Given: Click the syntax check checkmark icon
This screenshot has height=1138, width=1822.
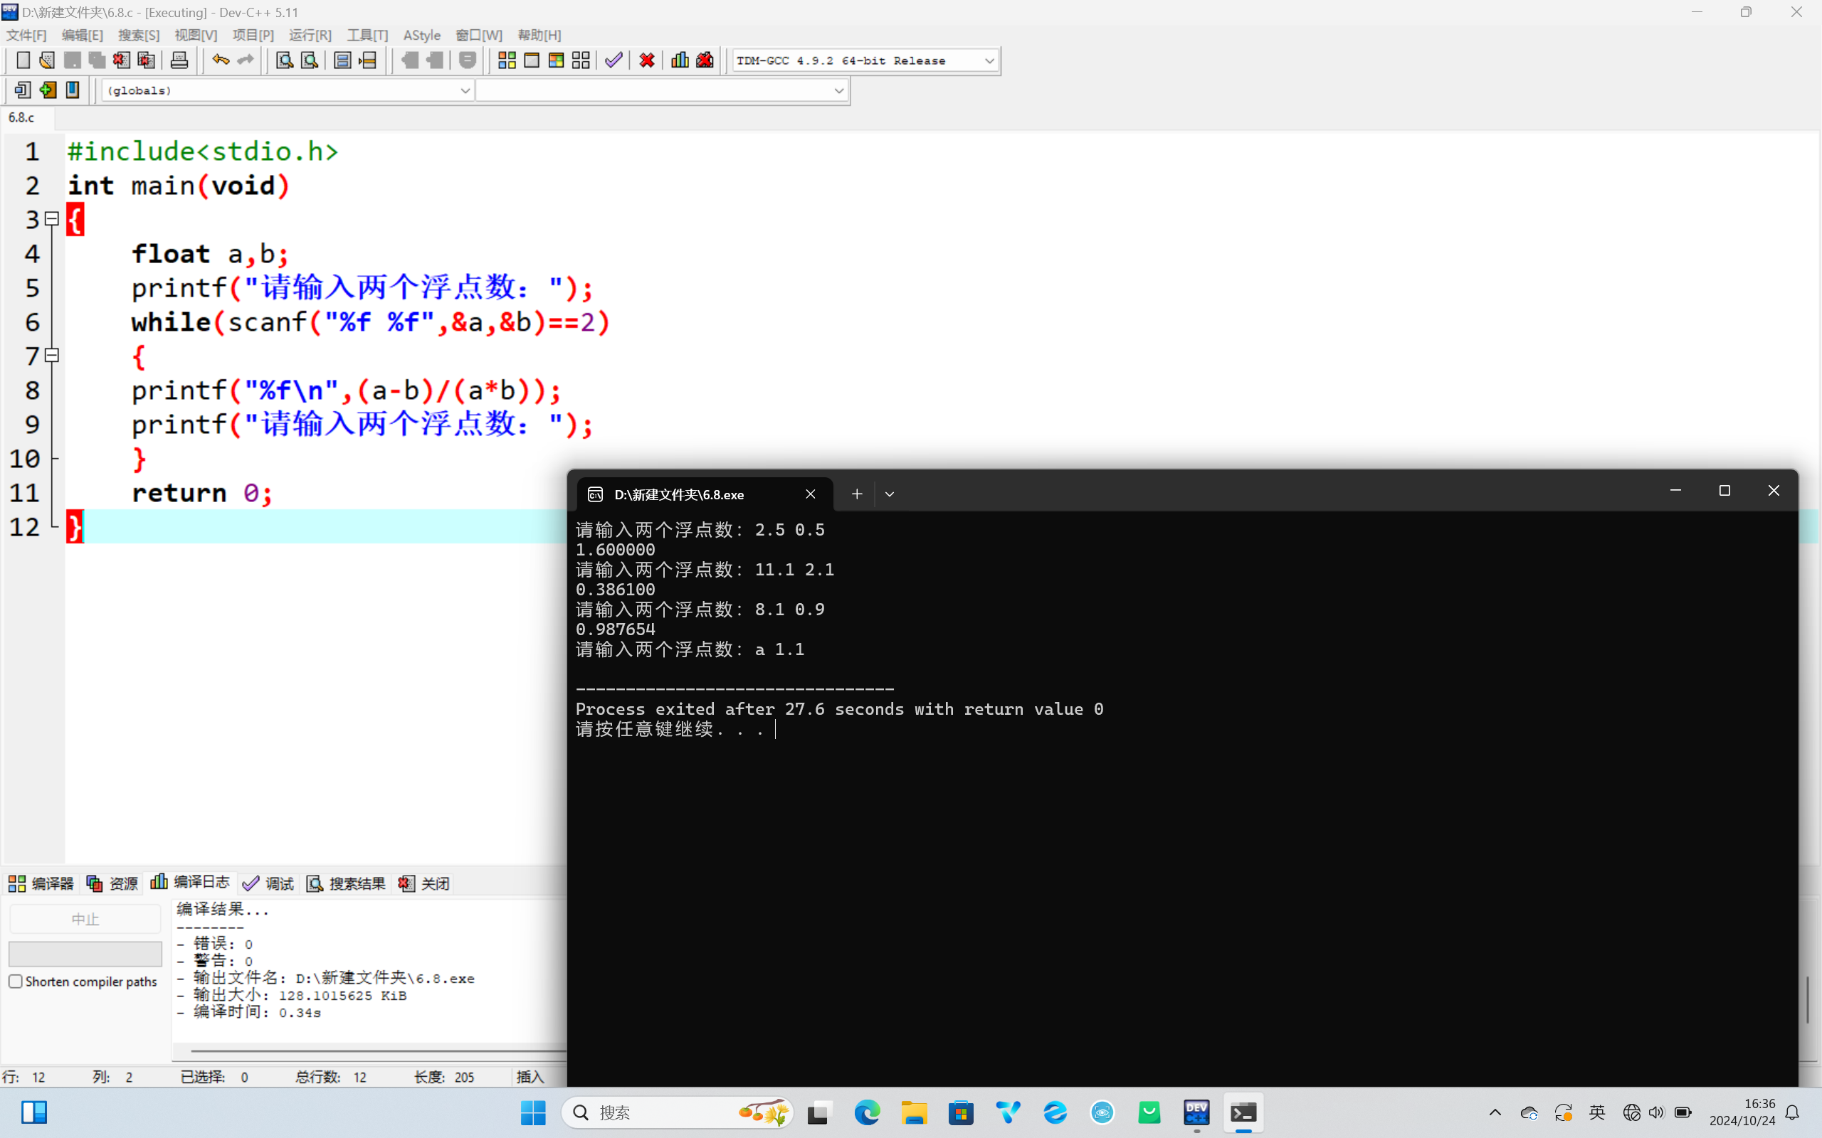Looking at the screenshot, I should tap(614, 60).
